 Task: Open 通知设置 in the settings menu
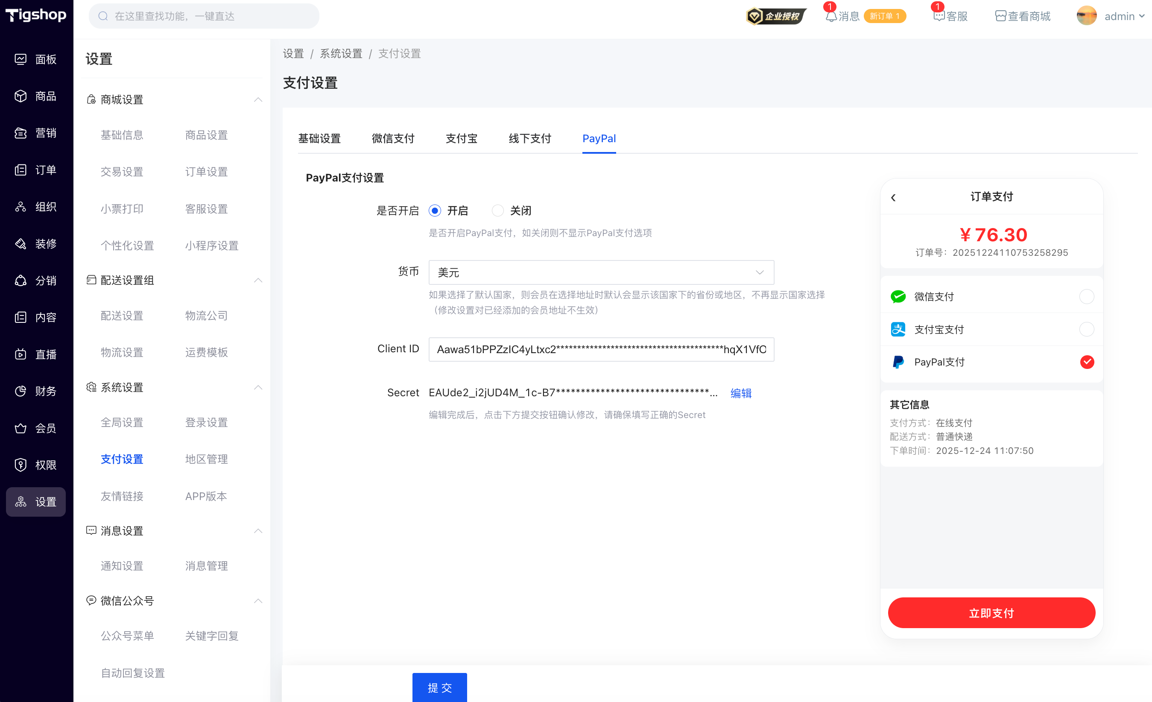tap(122, 566)
